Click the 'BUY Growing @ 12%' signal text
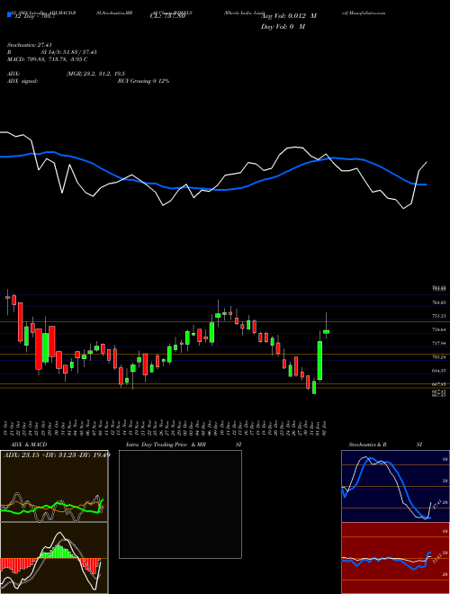This screenshot has height=594, width=450. [x=143, y=81]
